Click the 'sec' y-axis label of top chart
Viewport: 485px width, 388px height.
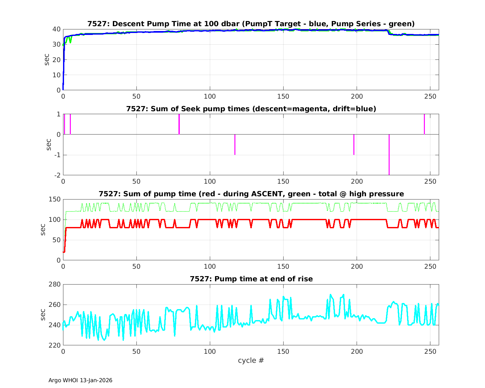click(x=47, y=59)
